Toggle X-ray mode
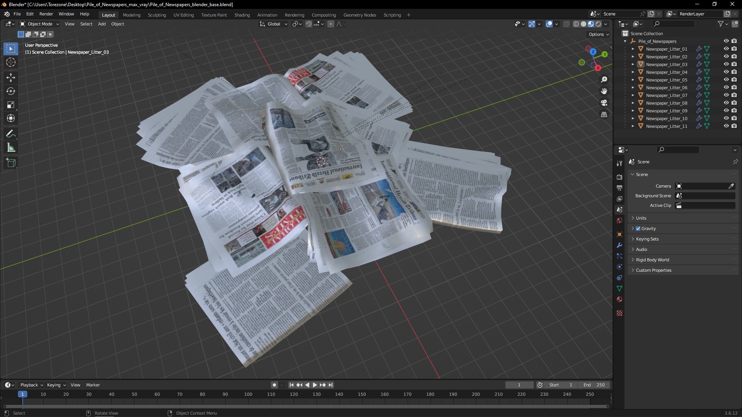This screenshot has width=742, height=417. (x=567, y=24)
